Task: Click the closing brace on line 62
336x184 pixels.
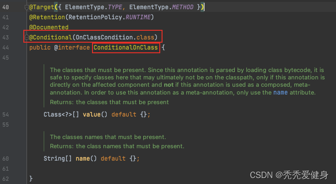Action: (31, 178)
